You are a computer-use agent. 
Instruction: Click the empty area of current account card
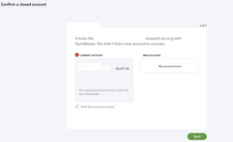pyautogui.click(x=104, y=79)
